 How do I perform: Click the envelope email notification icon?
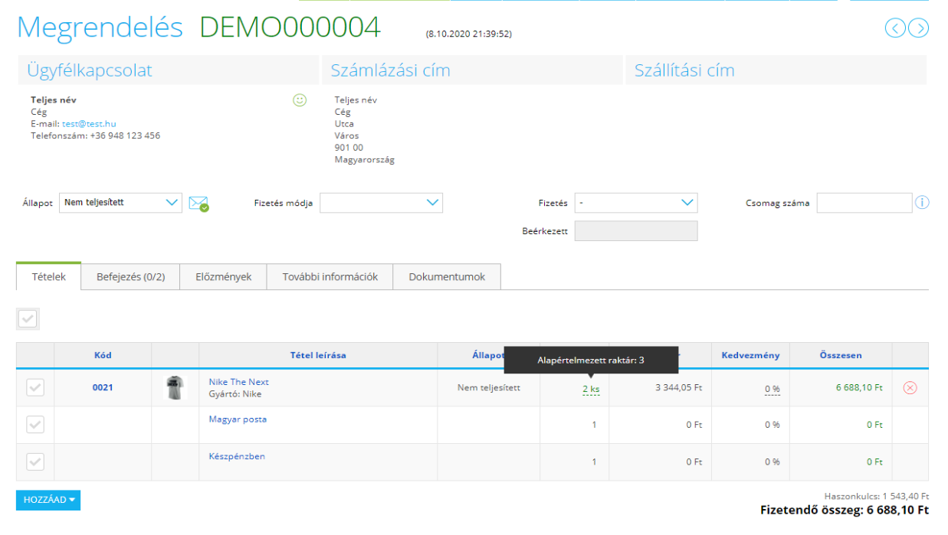[x=198, y=204]
